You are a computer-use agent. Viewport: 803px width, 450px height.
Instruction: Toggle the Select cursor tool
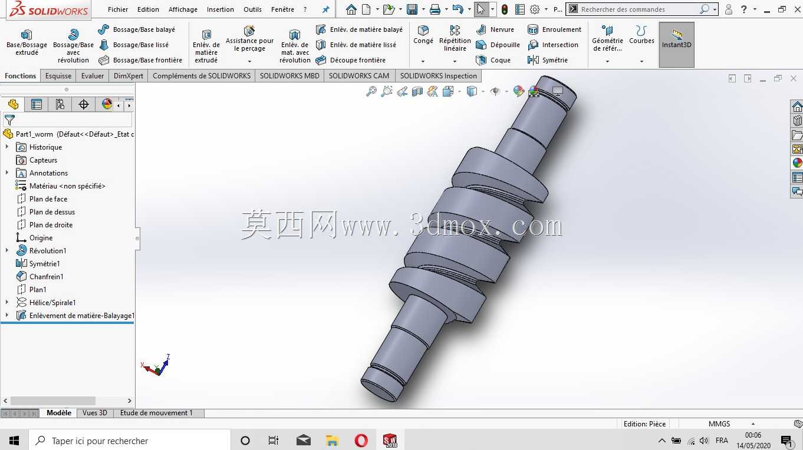click(481, 9)
